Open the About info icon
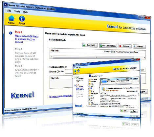 pyautogui.click(x=22, y=19)
